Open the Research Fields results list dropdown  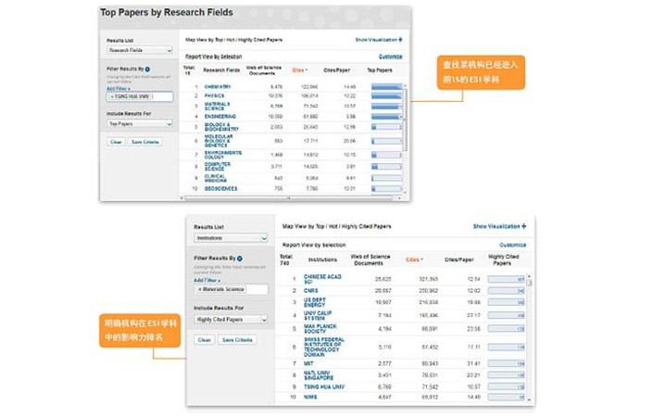tap(139, 51)
